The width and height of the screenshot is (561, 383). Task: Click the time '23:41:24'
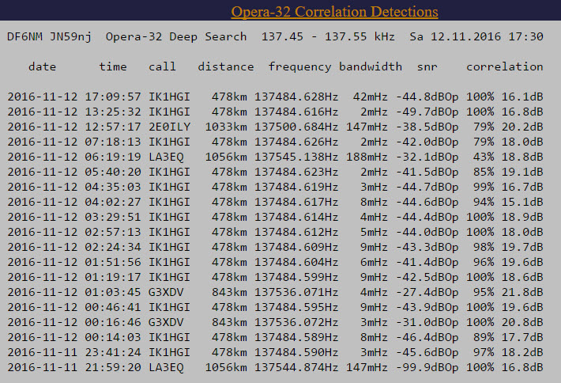113,353
